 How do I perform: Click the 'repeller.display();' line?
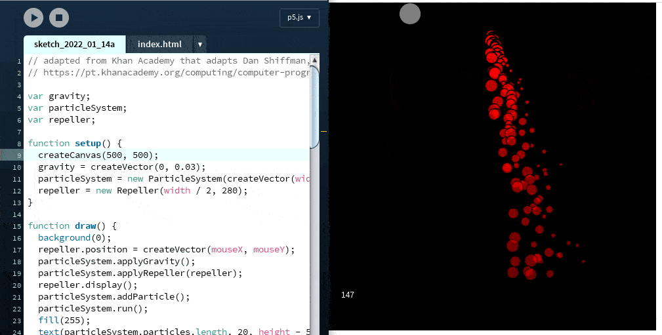pos(88,285)
